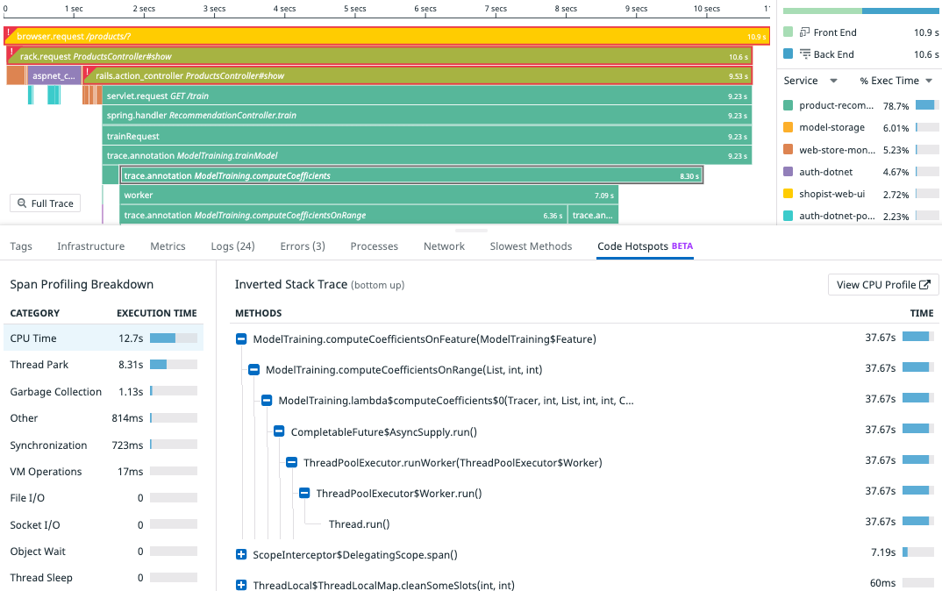Click the shopist-web-ui service name
Image resolution: width=942 pixels, height=591 pixels.
click(x=832, y=194)
